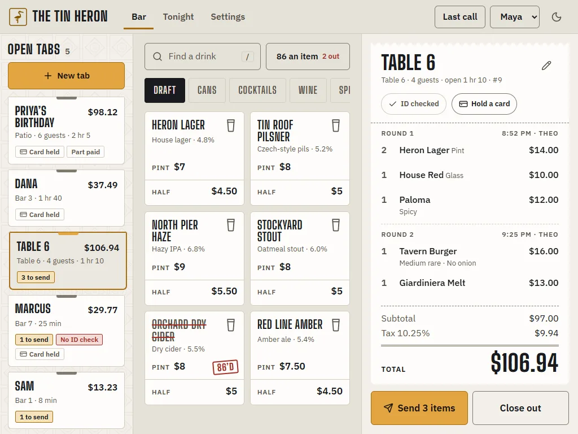The image size is (578, 434).
Task: Create a New tab
Action: (x=67, y=76)
